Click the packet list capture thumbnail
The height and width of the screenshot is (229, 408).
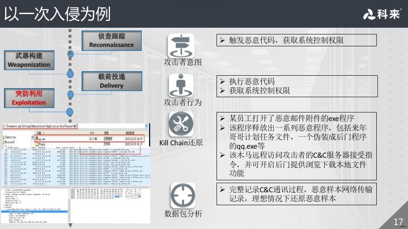[x=76, y=166]
